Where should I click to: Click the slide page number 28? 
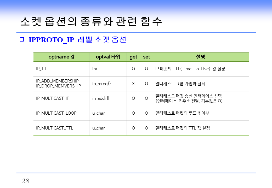[26, 181]
